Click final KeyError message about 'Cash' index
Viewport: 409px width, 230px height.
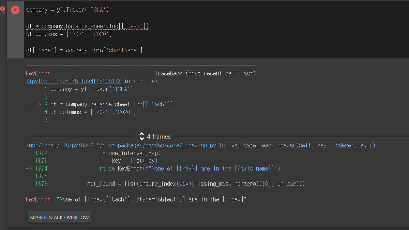(x=136, y=199)
